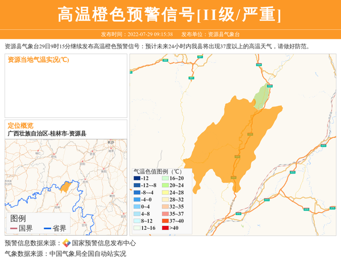The image size is (341, 268).
Task: Click the dark red >40 legend swatch
Action: click(165, 228)
